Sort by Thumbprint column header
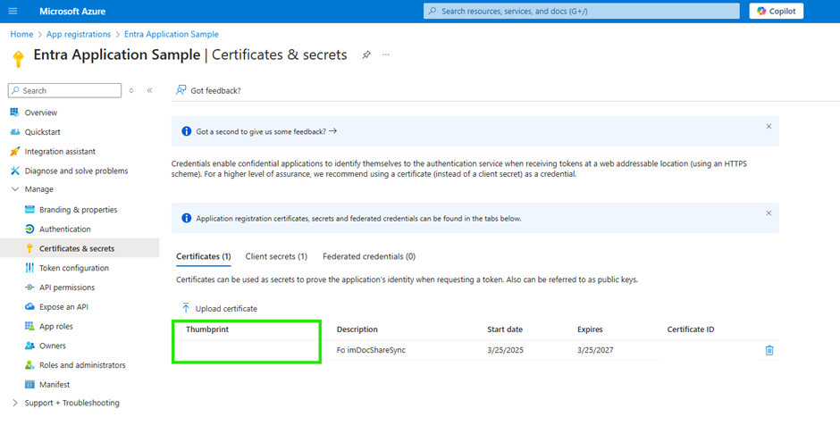The height and width of the screenshot is (425, 840). pos(207,329)
